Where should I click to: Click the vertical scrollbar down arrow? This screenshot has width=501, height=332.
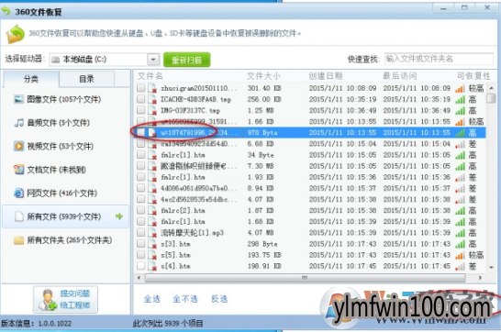(x=491, y=267)
